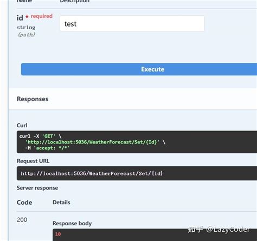257x241 pixels.
Task: Click the 200 response code
Action: tap(22, 220)
